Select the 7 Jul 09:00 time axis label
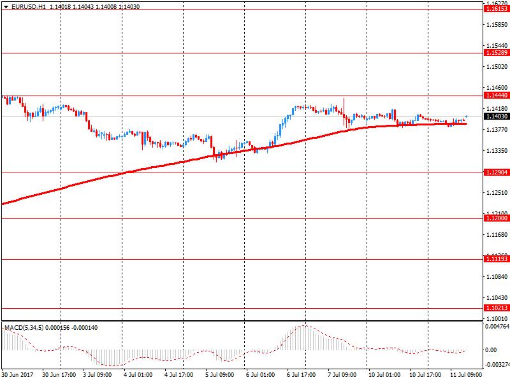The height and width of the screenshot is (382, 510). [342, 375]
